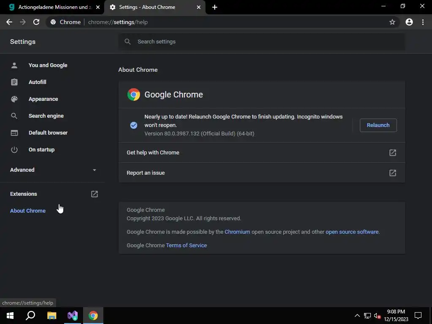The height and width of the screenshot is (324, 432).
Task: Click the person icon beside You and Google
Action: (x=14, y=65)
